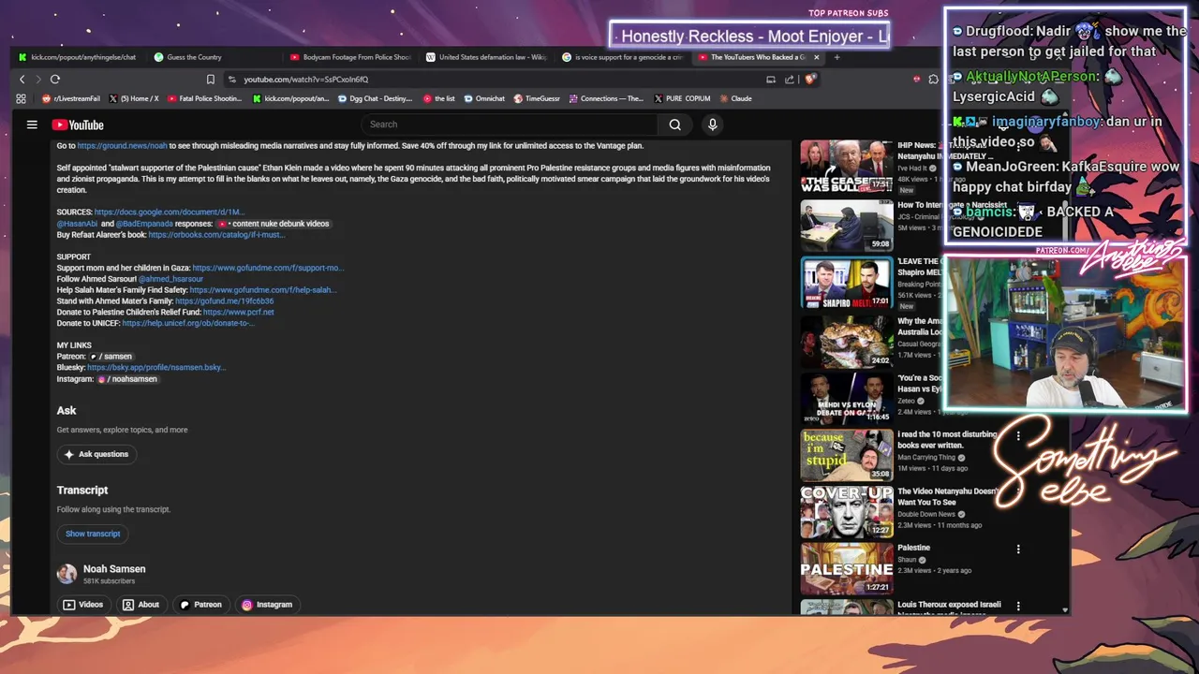Screen dimensions: 1199x674
Task: Open gofundme help-salah link
Action: [263, 290]
